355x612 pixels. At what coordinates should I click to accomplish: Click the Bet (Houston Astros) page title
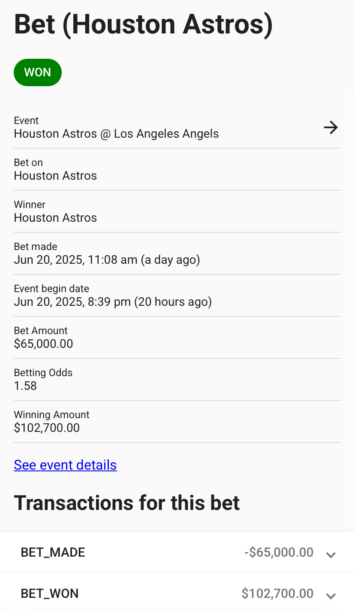(x=143, y=24)
